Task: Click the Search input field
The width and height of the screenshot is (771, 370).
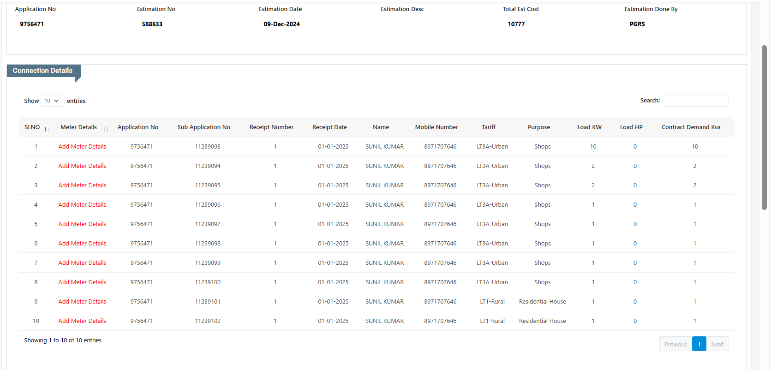Action: 695,101
